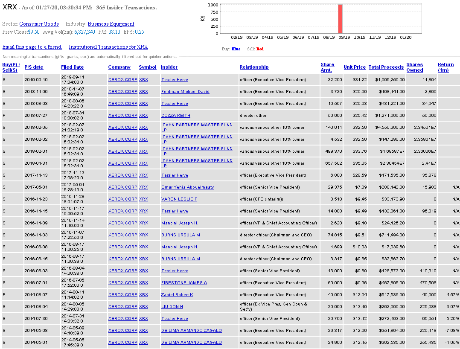
Task: Open Mancini Joseph H. link in 2016-11-09 row
Action: (180, 223)
